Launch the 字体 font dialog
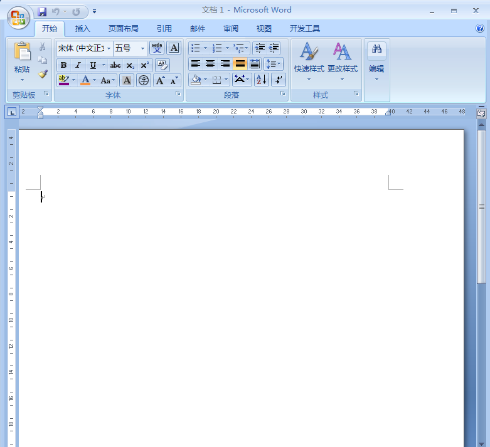This screenshot has height=447, width=490. click(178, 93)
